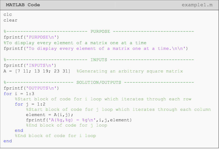The width and height of the screenshot is (219, 149).
Task: Click the fprintf line ending in 'time.\n\n'
Action: 96,49
